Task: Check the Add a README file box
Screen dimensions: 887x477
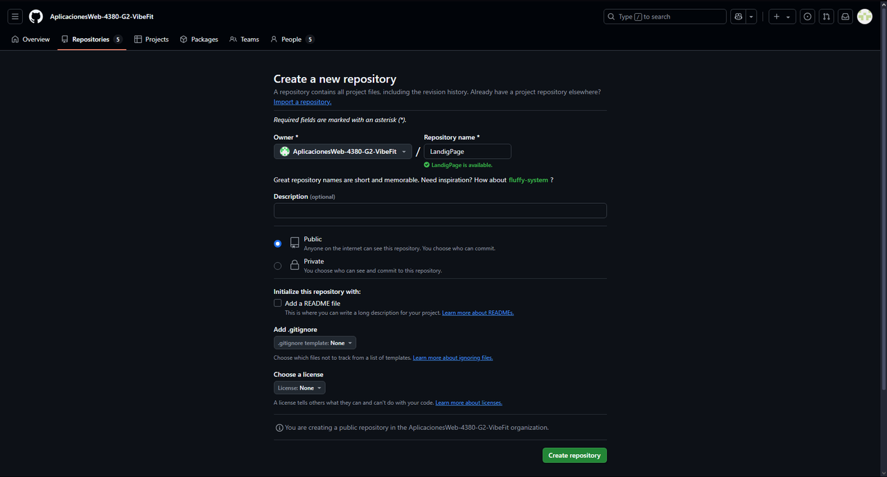Action: point(278,303)
